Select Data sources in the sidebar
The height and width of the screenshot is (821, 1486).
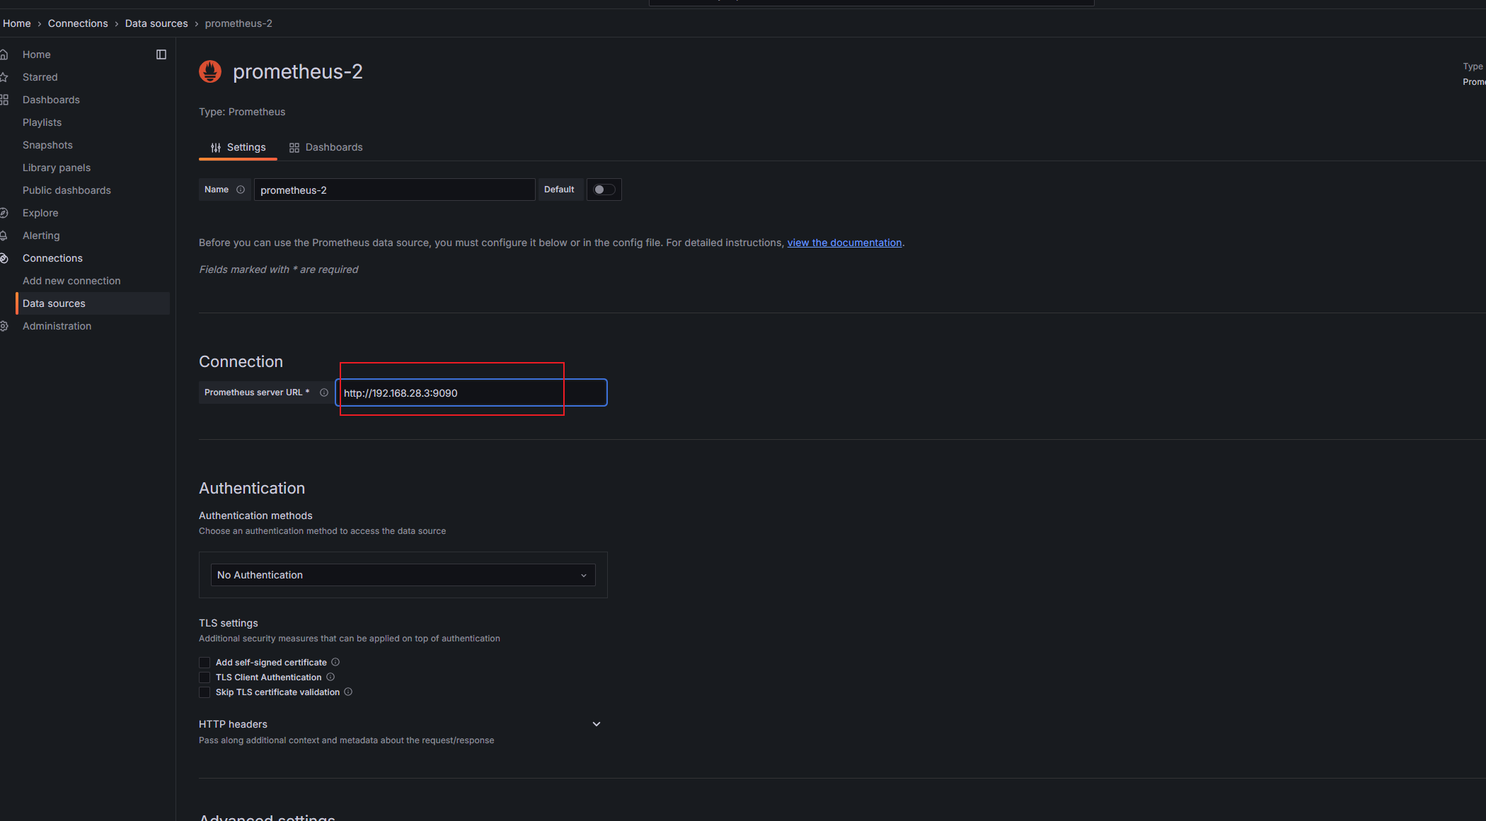click(x=93, y=303)
